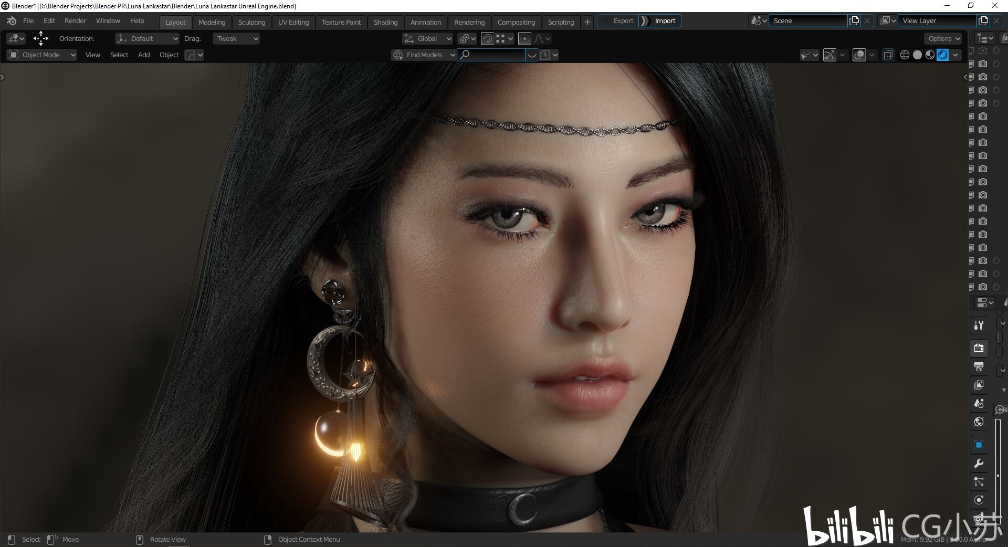Open the viewport shading options dropdown
1008x547 pixels.
[x=955, y=55]
